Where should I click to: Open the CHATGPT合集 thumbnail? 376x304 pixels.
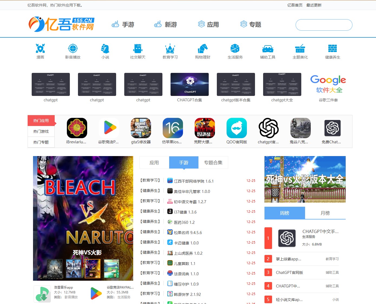[x=189, y=84]
